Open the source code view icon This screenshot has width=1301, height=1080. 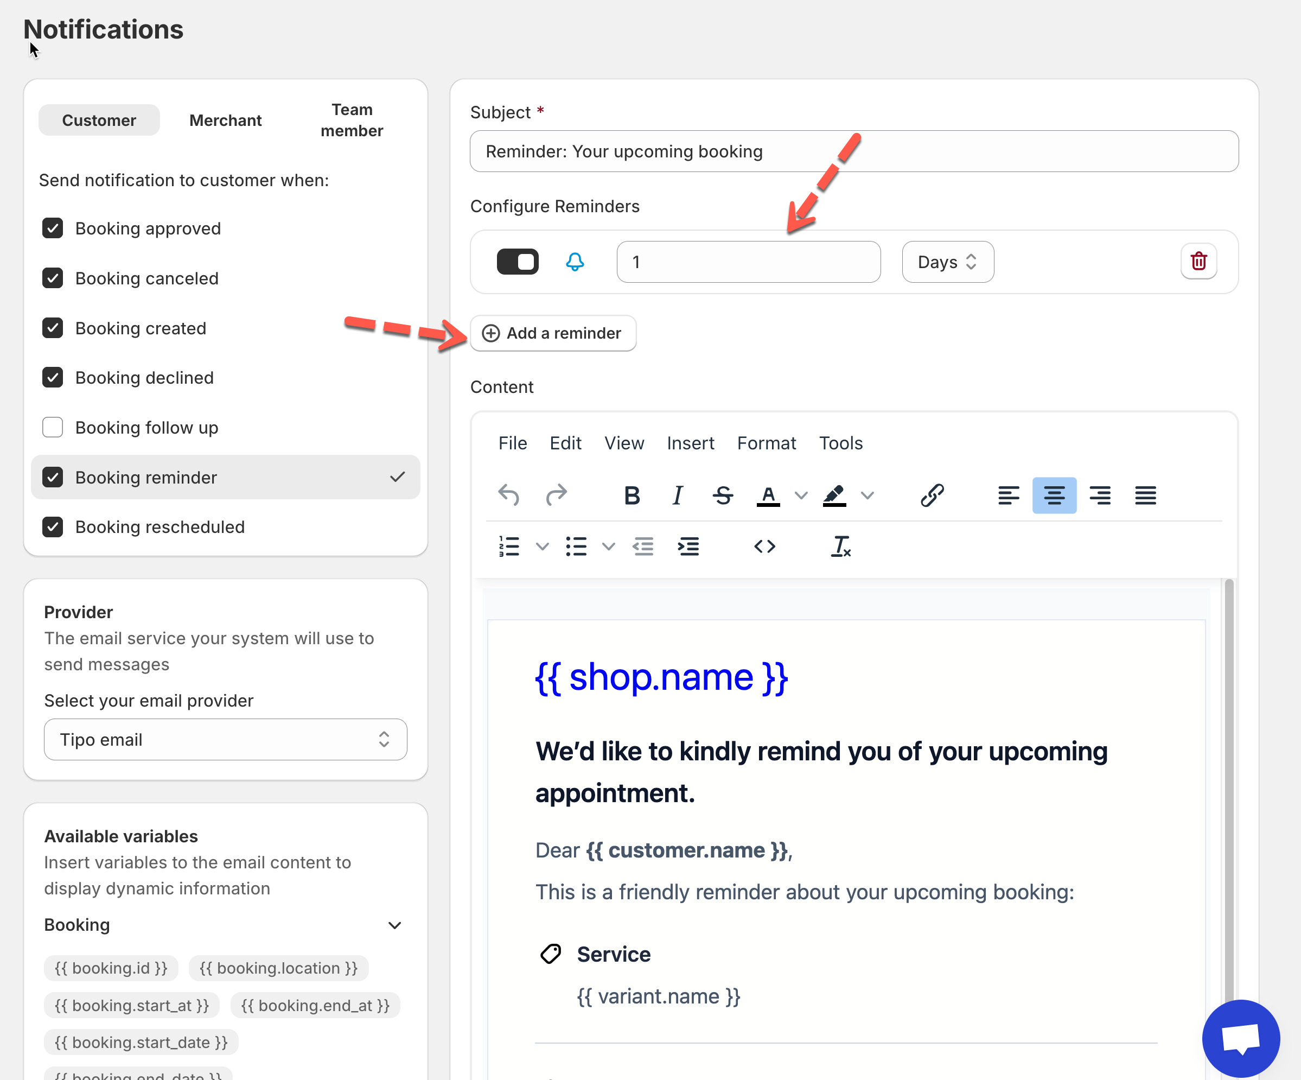[x=764, y=547]
